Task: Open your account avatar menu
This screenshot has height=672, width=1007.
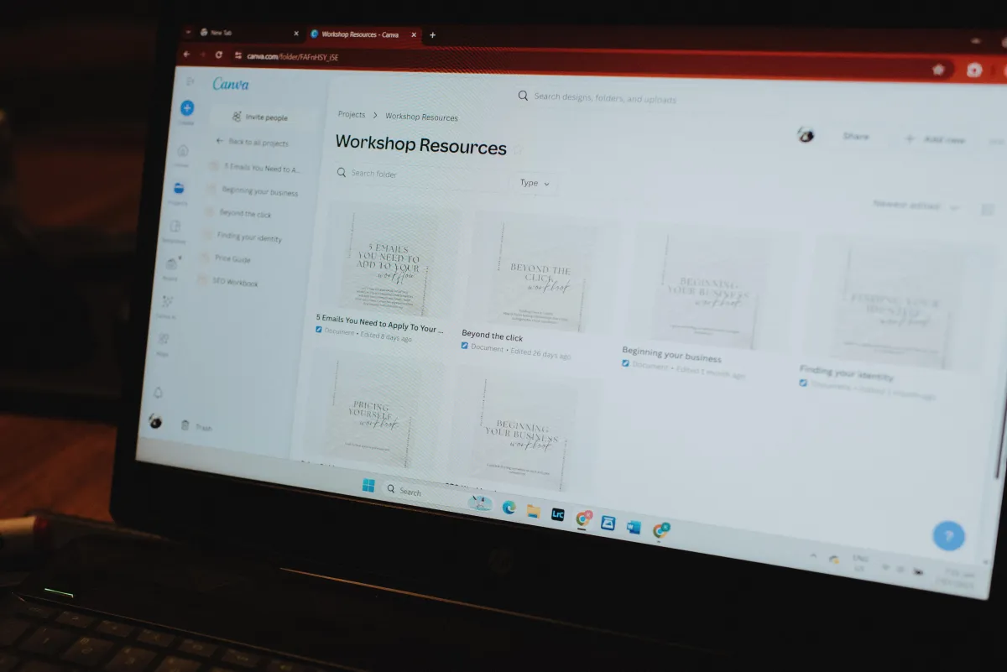Action: (807, 134)
